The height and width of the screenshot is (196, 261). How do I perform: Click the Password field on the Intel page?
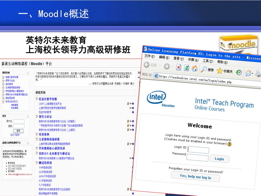[198, 158]
